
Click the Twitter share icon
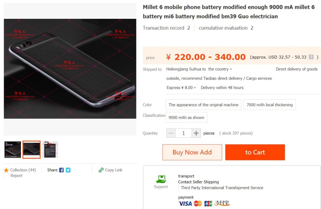point(68,170)
